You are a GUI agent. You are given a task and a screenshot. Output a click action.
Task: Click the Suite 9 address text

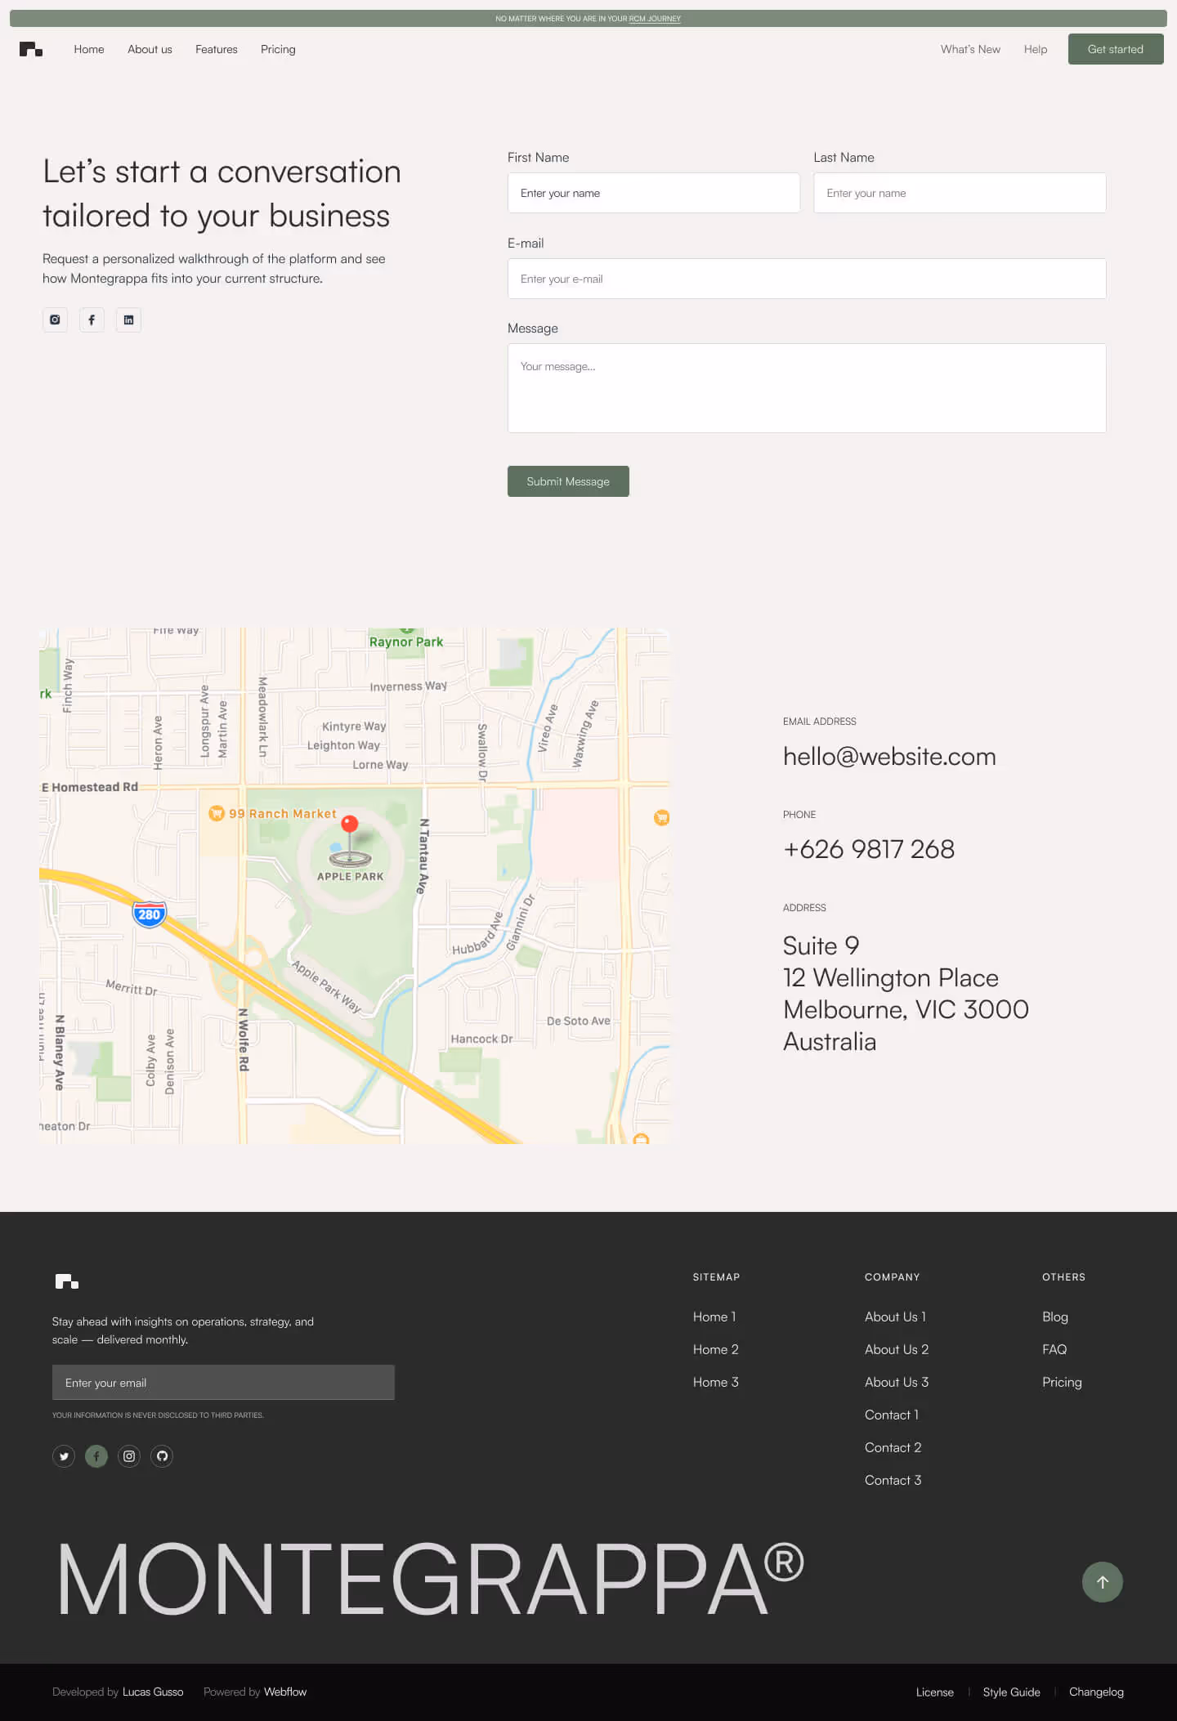click(x=821, y=945)
